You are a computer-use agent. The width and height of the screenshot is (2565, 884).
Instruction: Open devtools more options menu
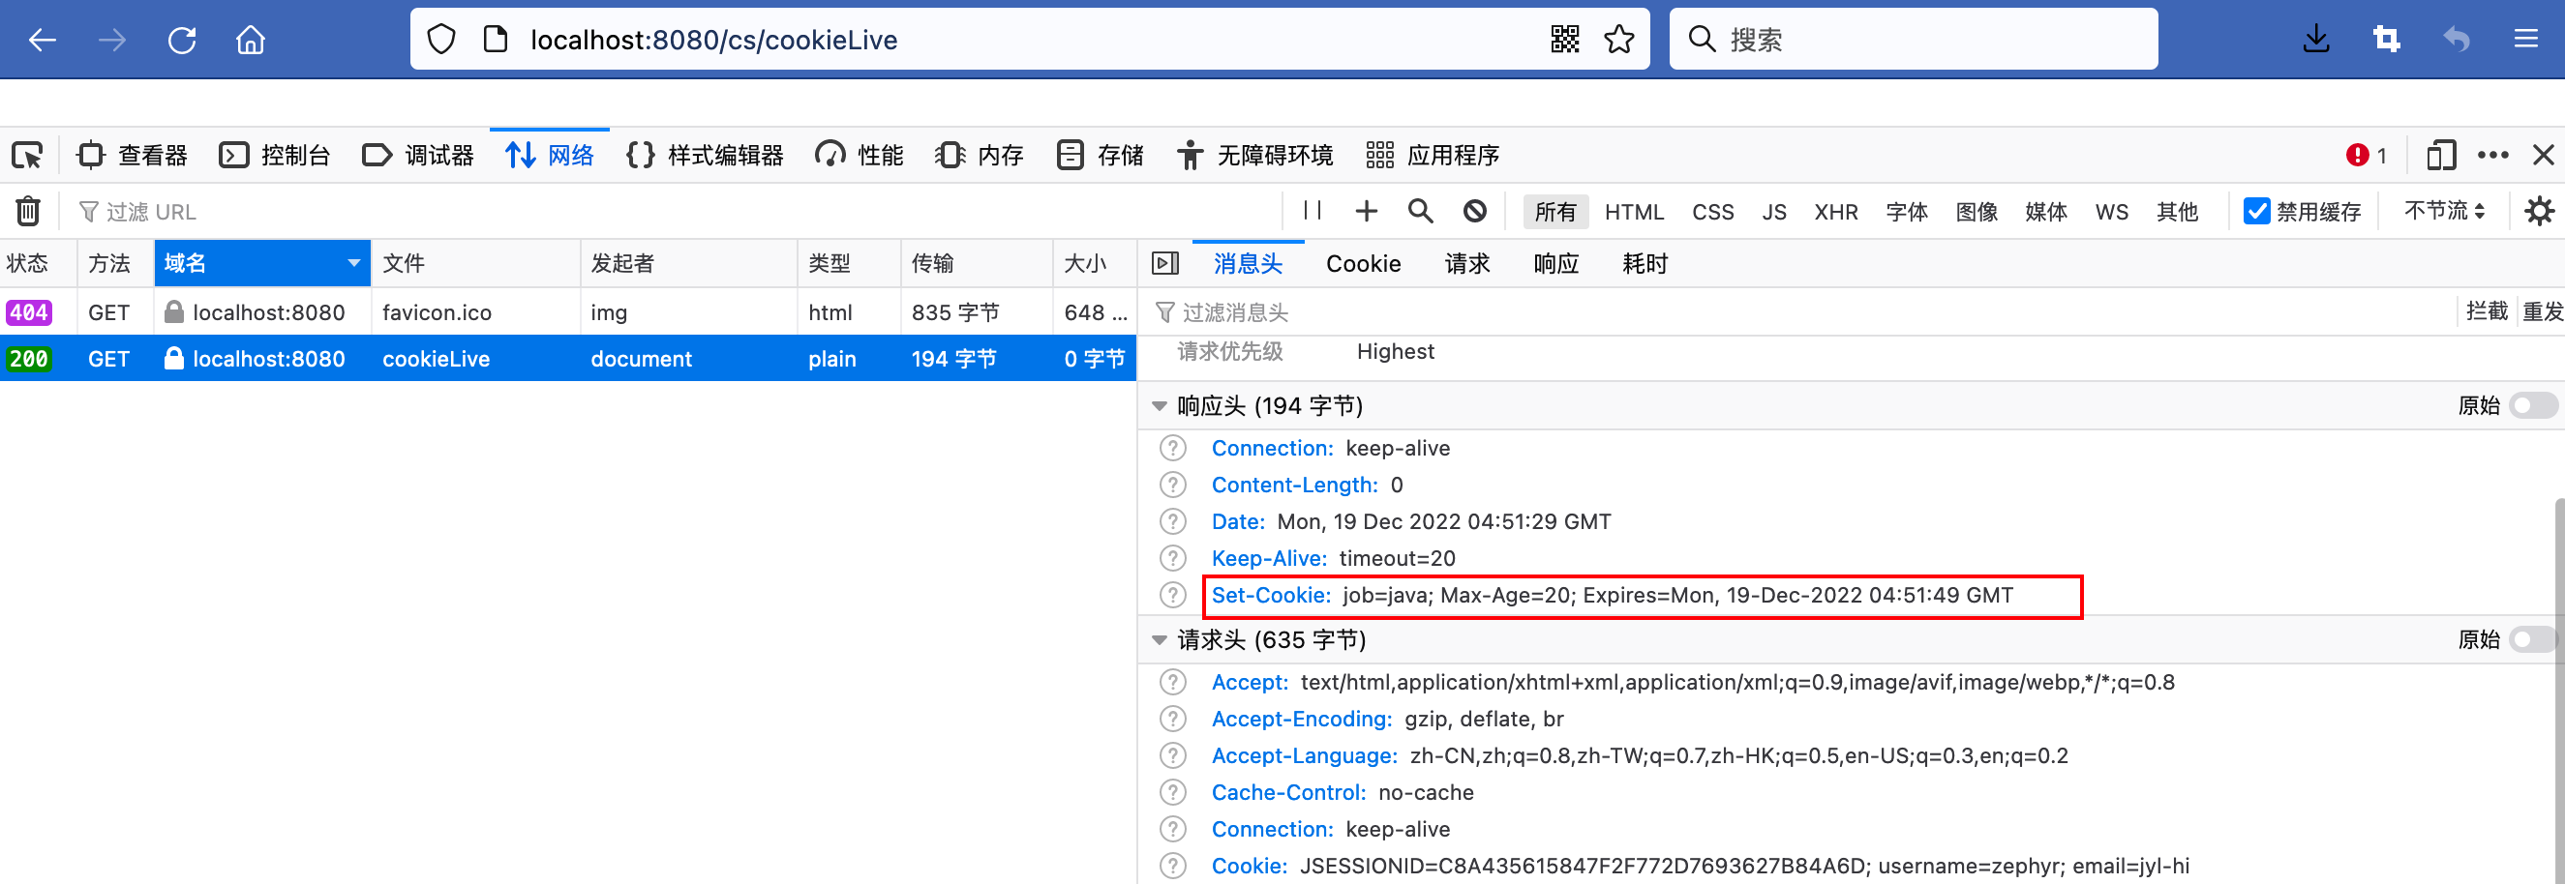click(x=2492, y=156)
